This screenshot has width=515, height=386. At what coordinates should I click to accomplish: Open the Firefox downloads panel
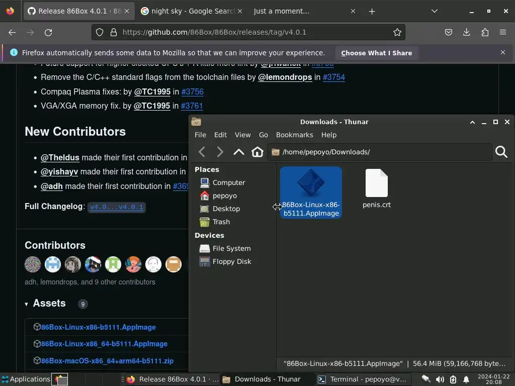pos(466,32)
